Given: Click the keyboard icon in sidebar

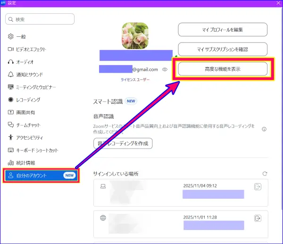Looking at the screenshot, I should coord(11,150).
